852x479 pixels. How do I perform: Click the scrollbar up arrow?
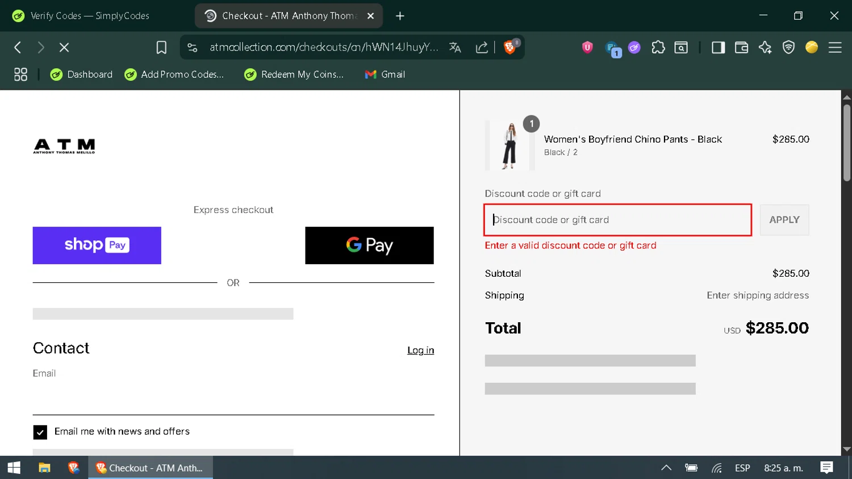(x=847, y=97)
